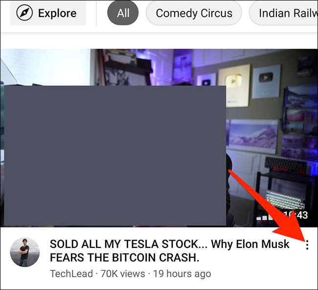
Task: Select the Comedy Circus filter chip
Action: click(194, 13)
